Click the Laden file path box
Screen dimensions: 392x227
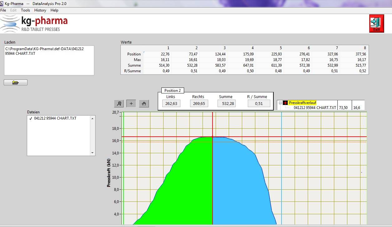tap(49, 60)
